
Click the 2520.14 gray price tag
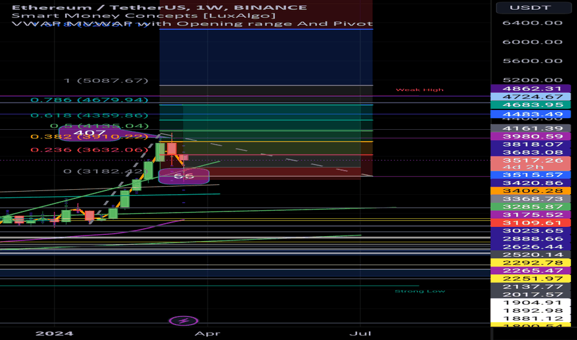pos(531,255)
